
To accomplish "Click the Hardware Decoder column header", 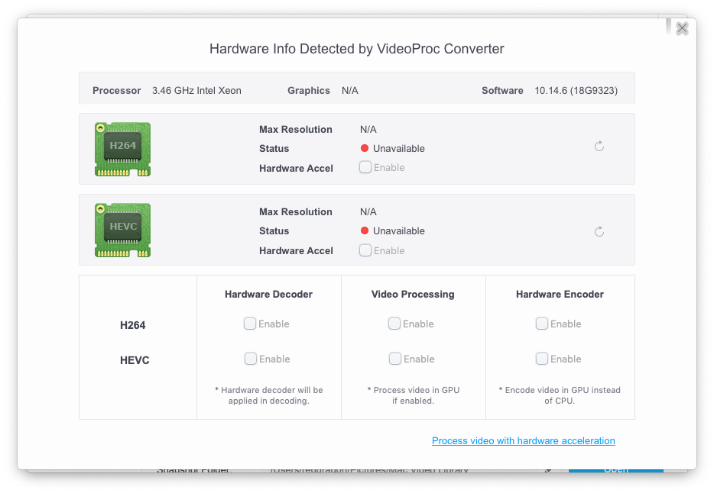I will 268,295.
